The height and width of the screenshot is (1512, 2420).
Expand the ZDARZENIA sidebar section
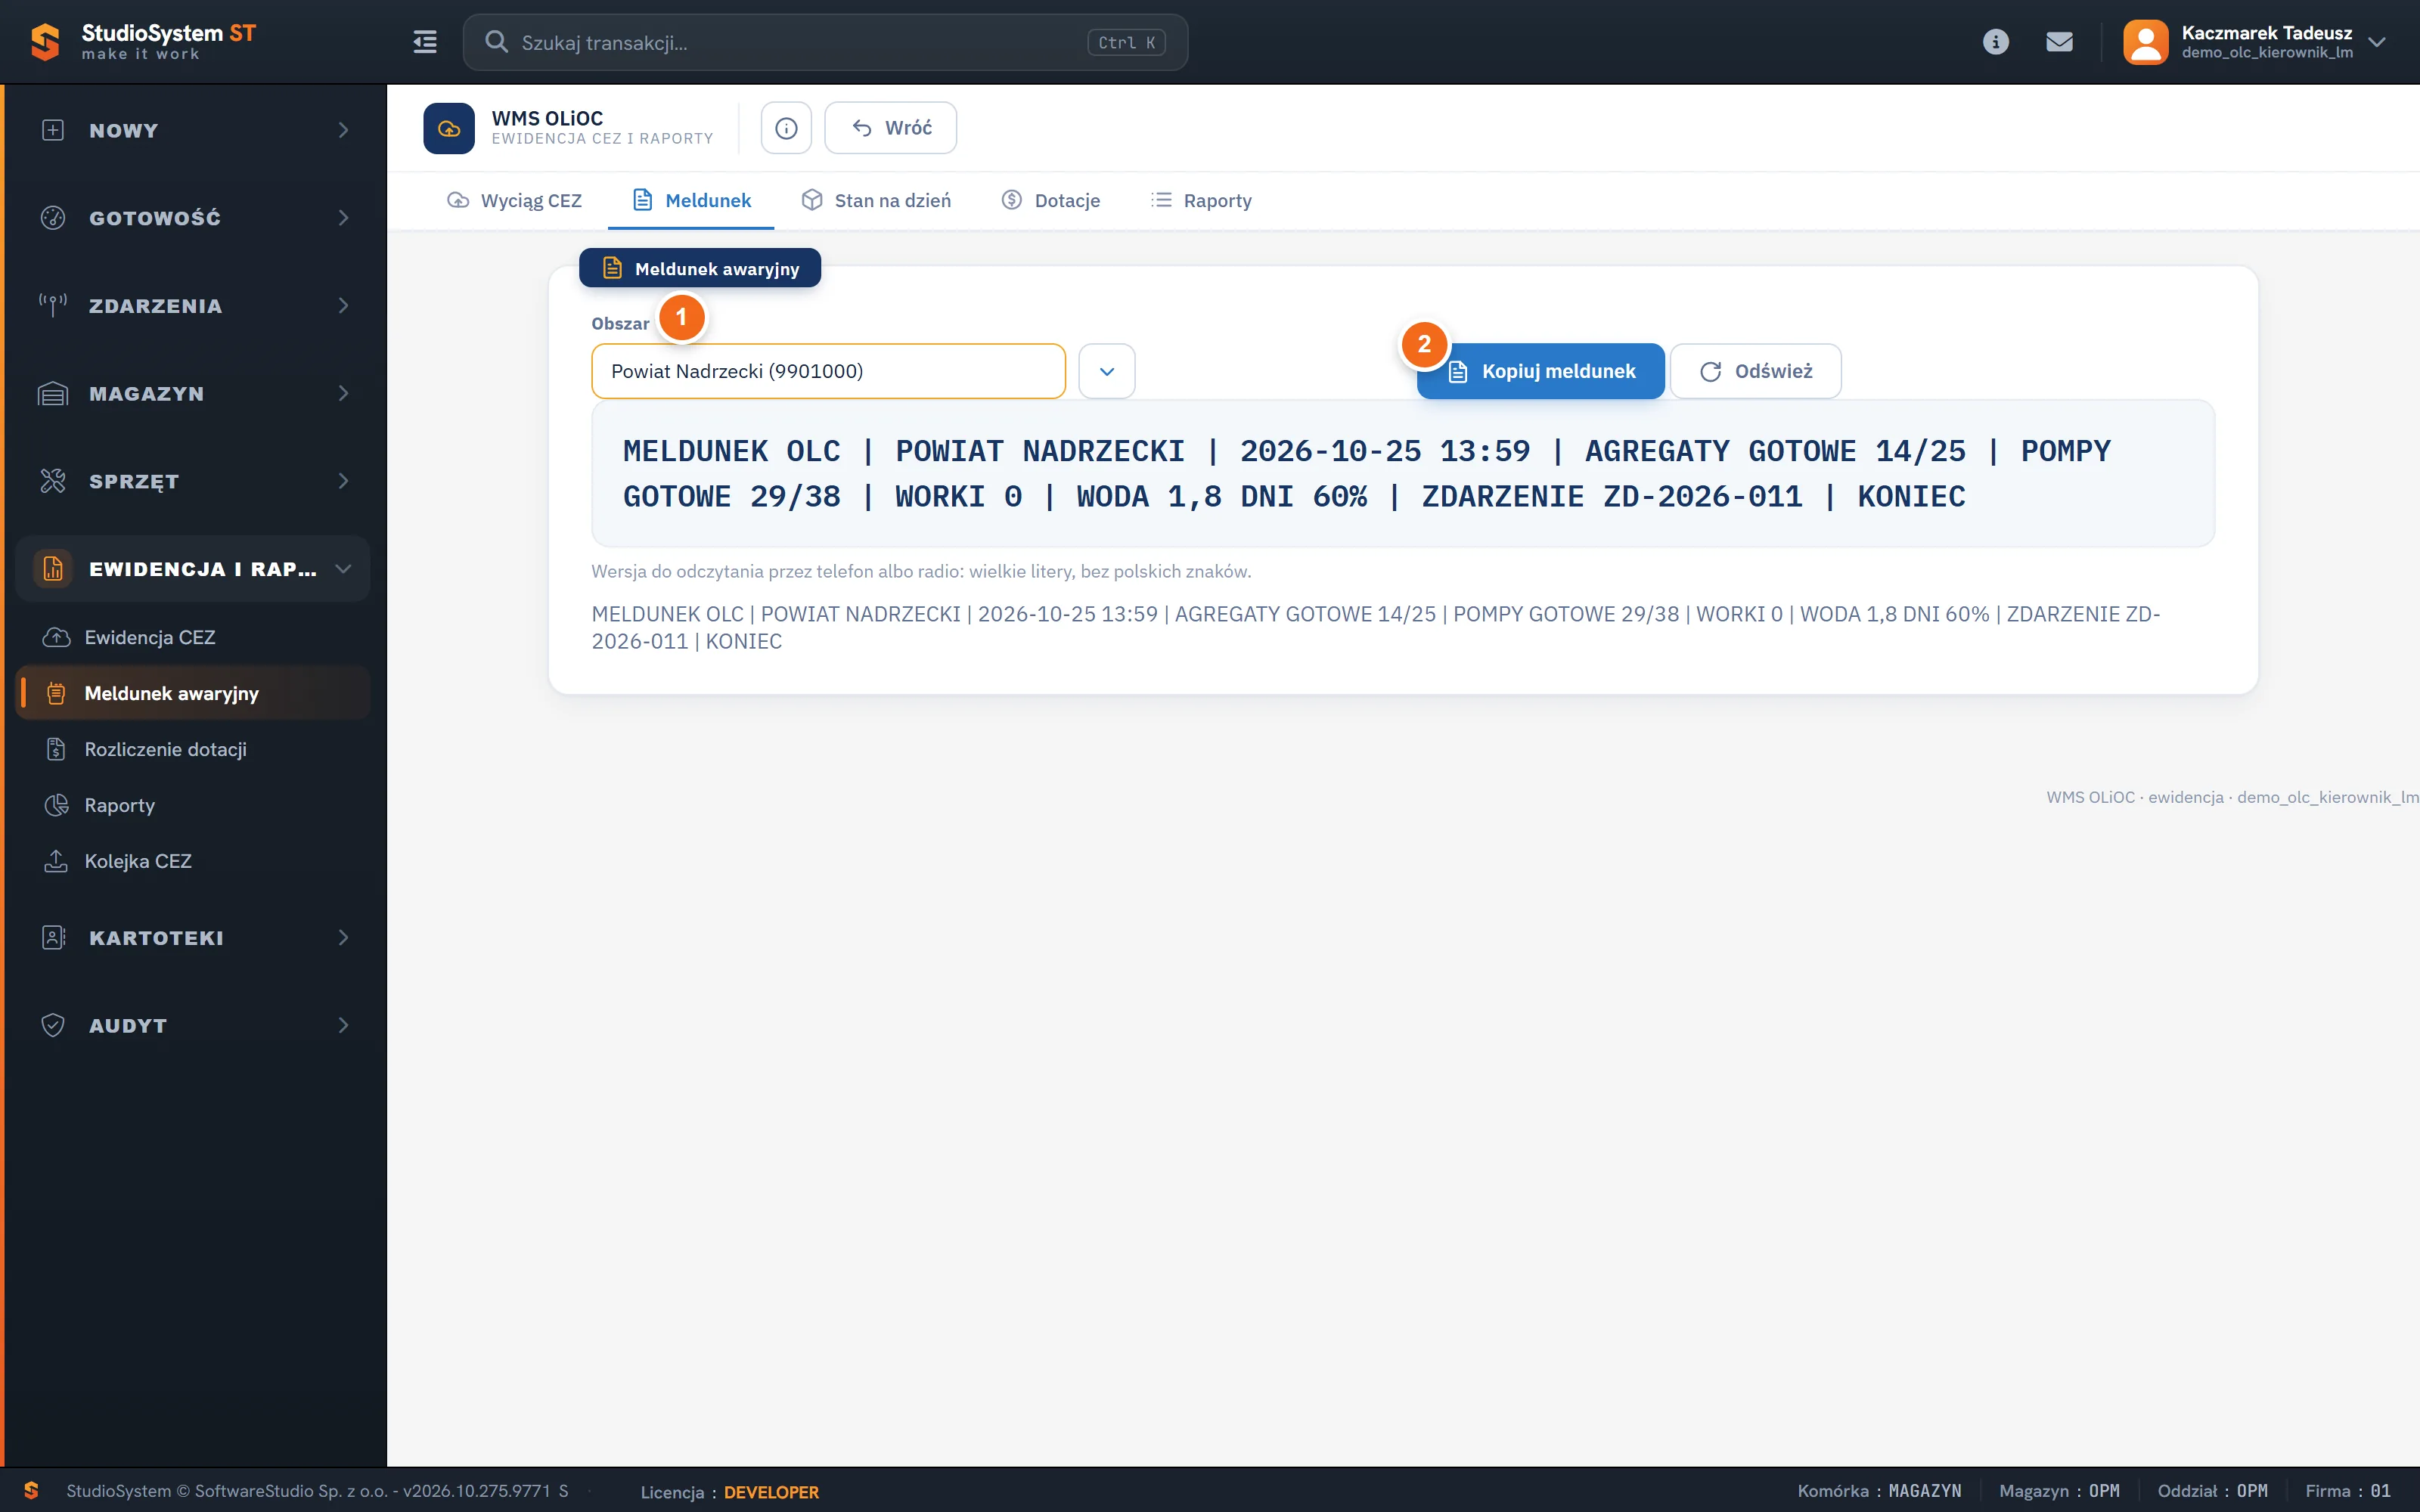point(193,306)
